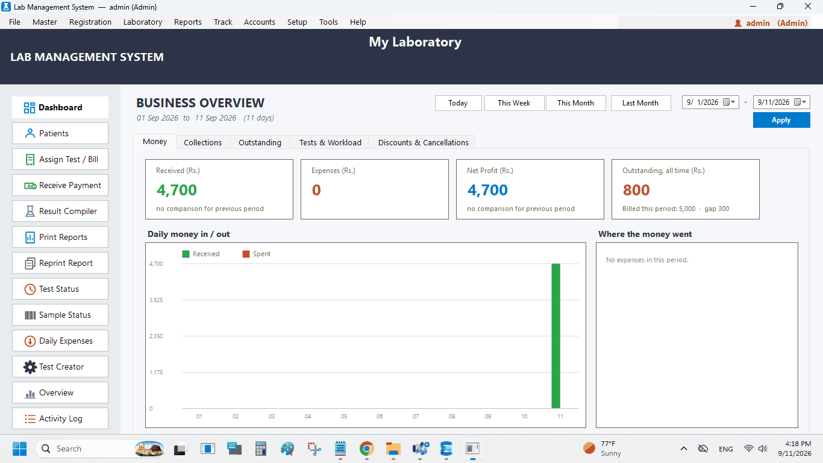Click the Windows taskbar Search box

click(x=100, y=449)
